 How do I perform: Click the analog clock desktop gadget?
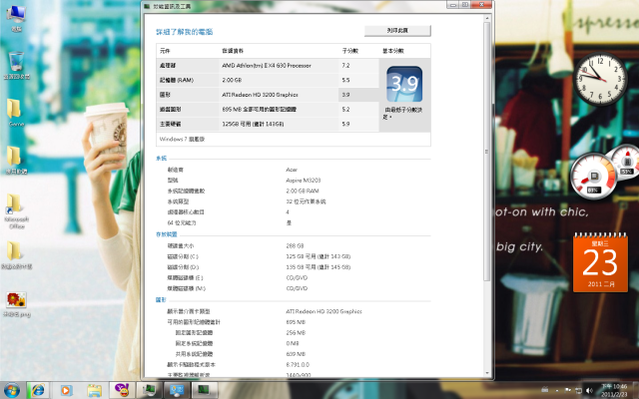(600, 79)
